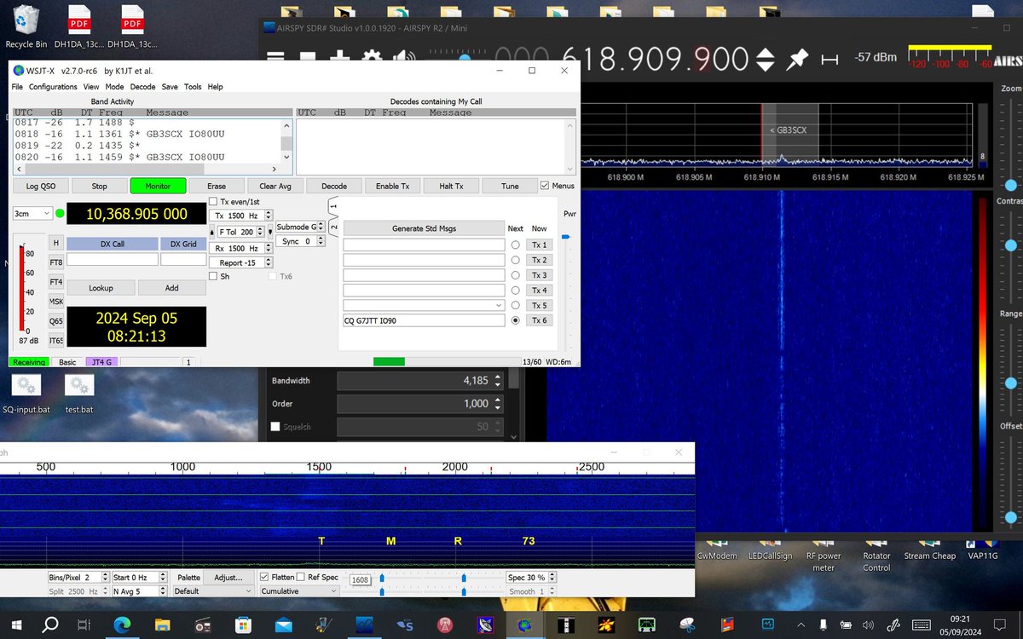Open the Tx 5 message dropdown
This screenshot has width=1023, height=639.
(x=424, y=305)
